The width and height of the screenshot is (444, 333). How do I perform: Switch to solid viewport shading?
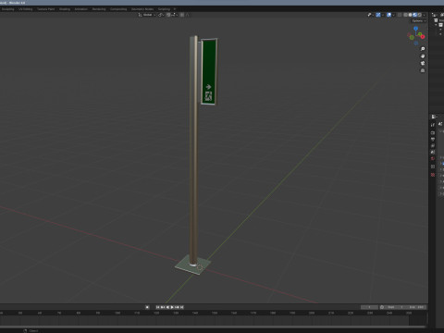tap(410, 15)
